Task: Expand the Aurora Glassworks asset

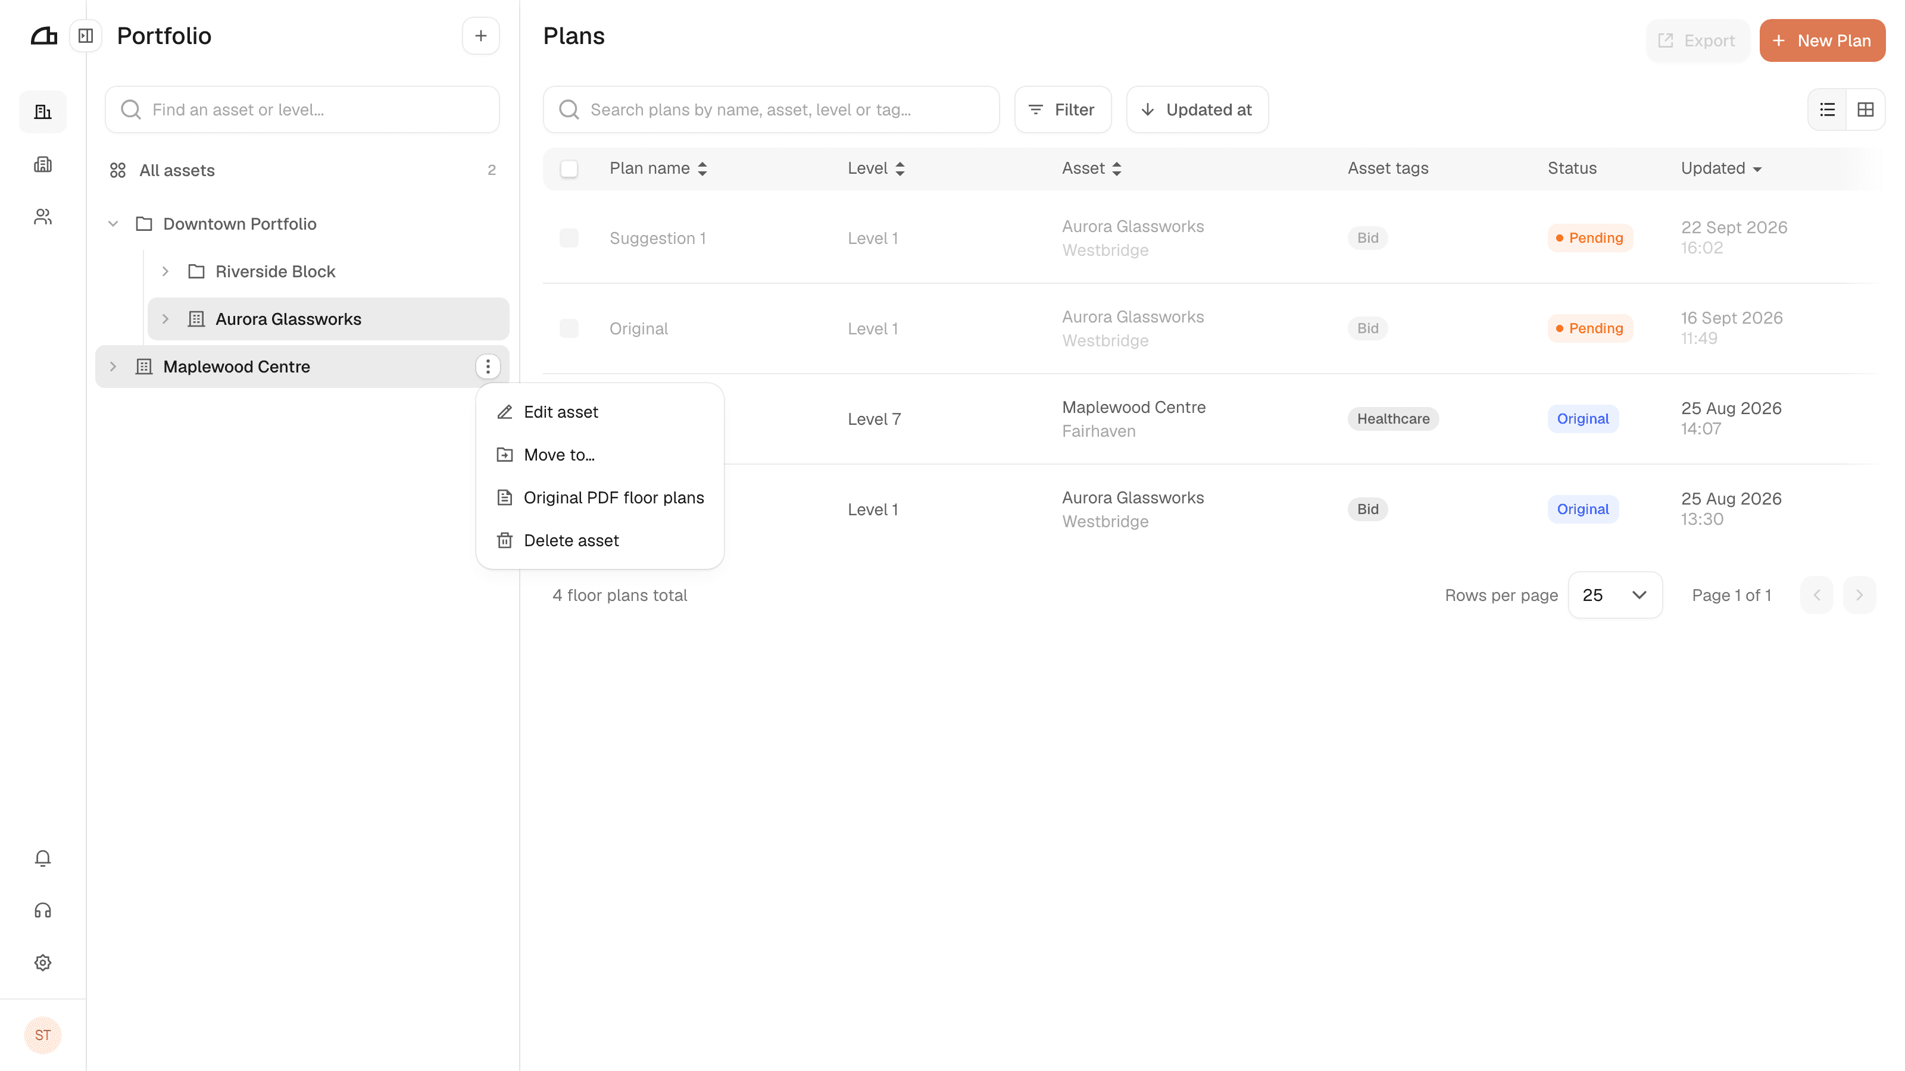Action: coord(165,320)
